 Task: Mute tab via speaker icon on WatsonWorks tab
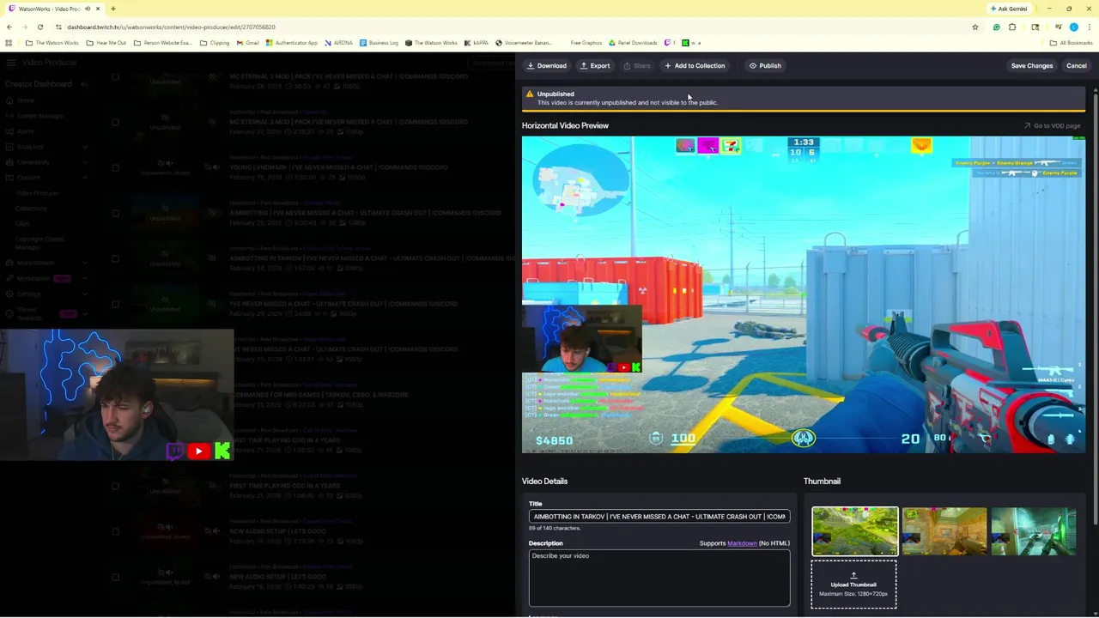click(x=87, y=9)
